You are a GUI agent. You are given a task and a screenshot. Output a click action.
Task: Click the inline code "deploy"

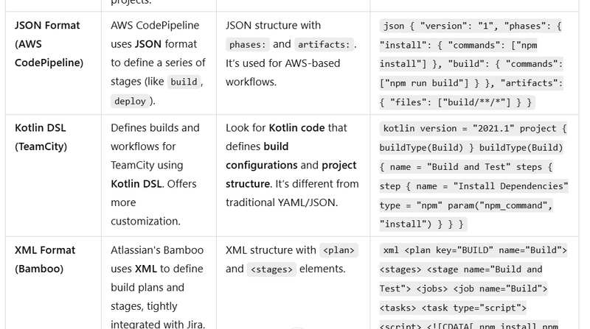(130, 101)
